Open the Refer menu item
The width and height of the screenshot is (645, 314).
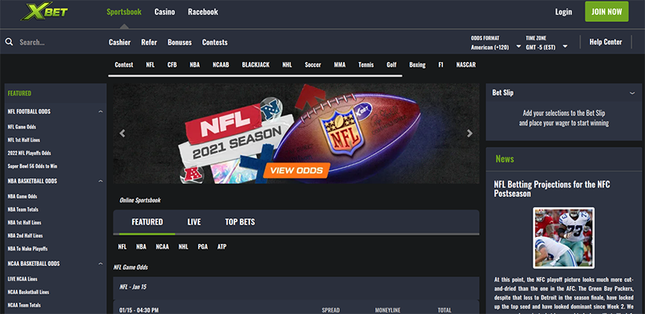(149, 42)
